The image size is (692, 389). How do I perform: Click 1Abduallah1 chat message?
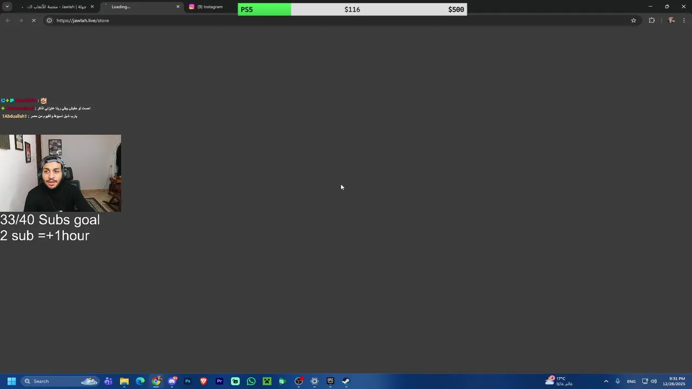[x=40, y=116]
